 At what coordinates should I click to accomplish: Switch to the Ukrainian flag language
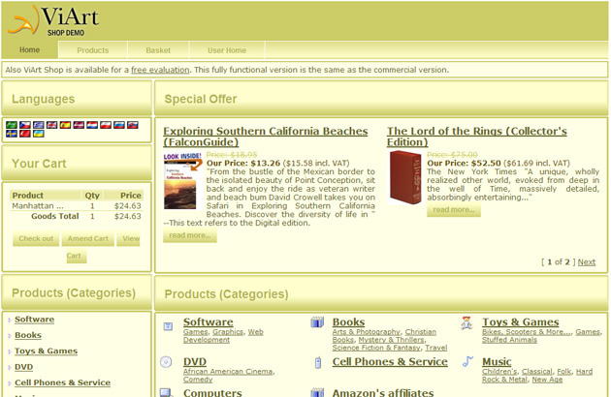tap(38, 134)
